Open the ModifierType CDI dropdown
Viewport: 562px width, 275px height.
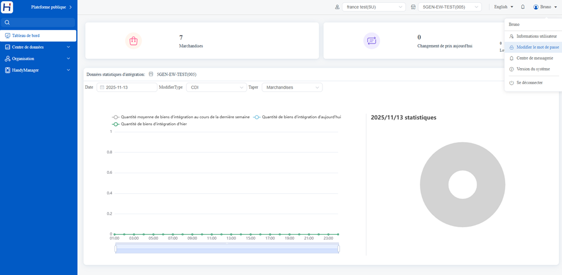[x=217, y=88]
